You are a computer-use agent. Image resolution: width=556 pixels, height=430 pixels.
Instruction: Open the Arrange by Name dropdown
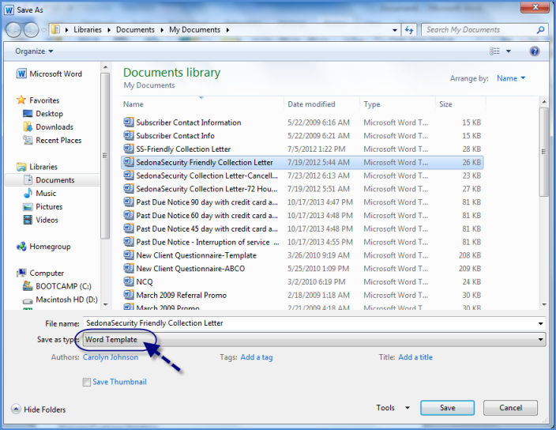(511, 78)
